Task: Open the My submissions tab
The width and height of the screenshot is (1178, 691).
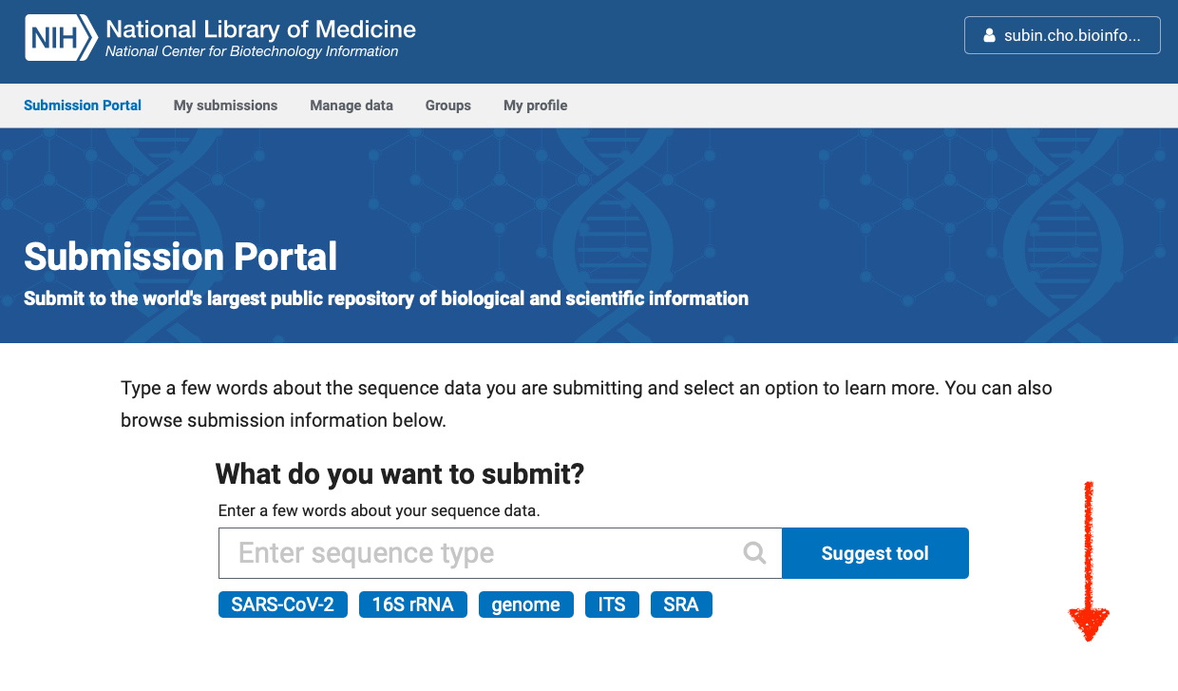Action: (225, 106)
